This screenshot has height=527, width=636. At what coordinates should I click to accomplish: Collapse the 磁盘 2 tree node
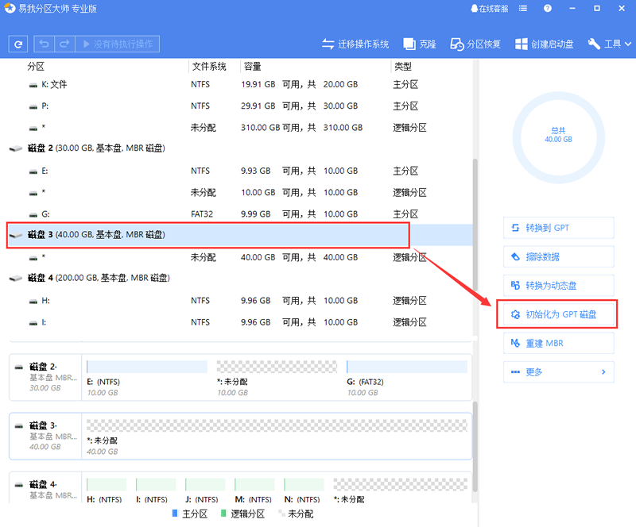pyautogui.click(x=15, y=148)
